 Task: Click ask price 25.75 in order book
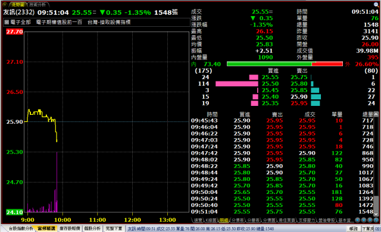click(299, 77)
